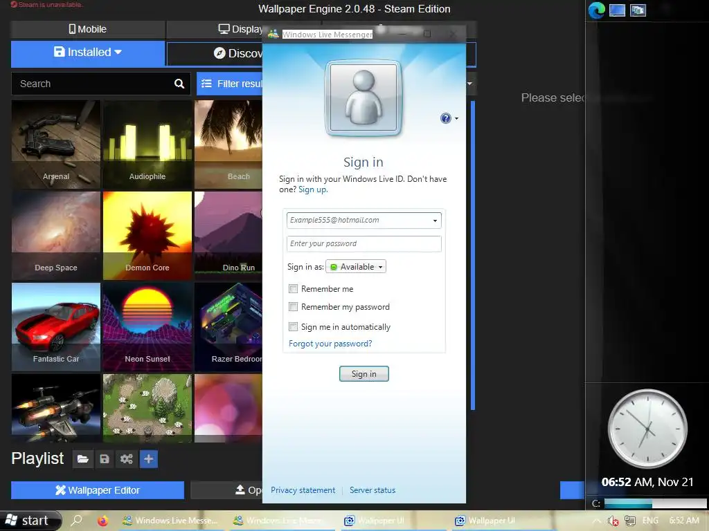This screenshot has width=709, height=531.
Task: Select the Deep Space wallpaper
Action: (x=56, y=236)
